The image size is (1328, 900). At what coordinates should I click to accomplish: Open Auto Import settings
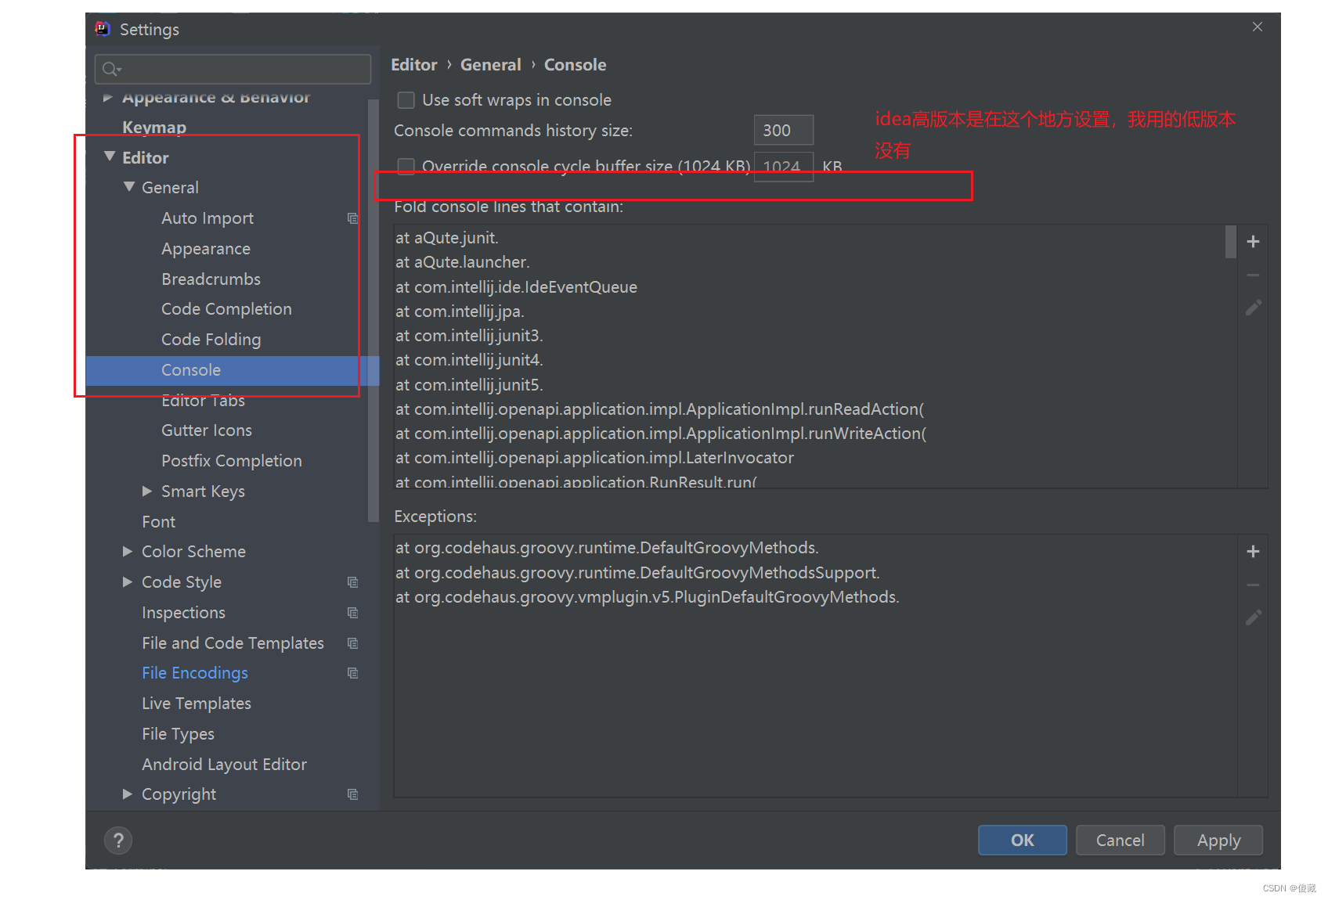pyautogui.click(x=207, y=218)
